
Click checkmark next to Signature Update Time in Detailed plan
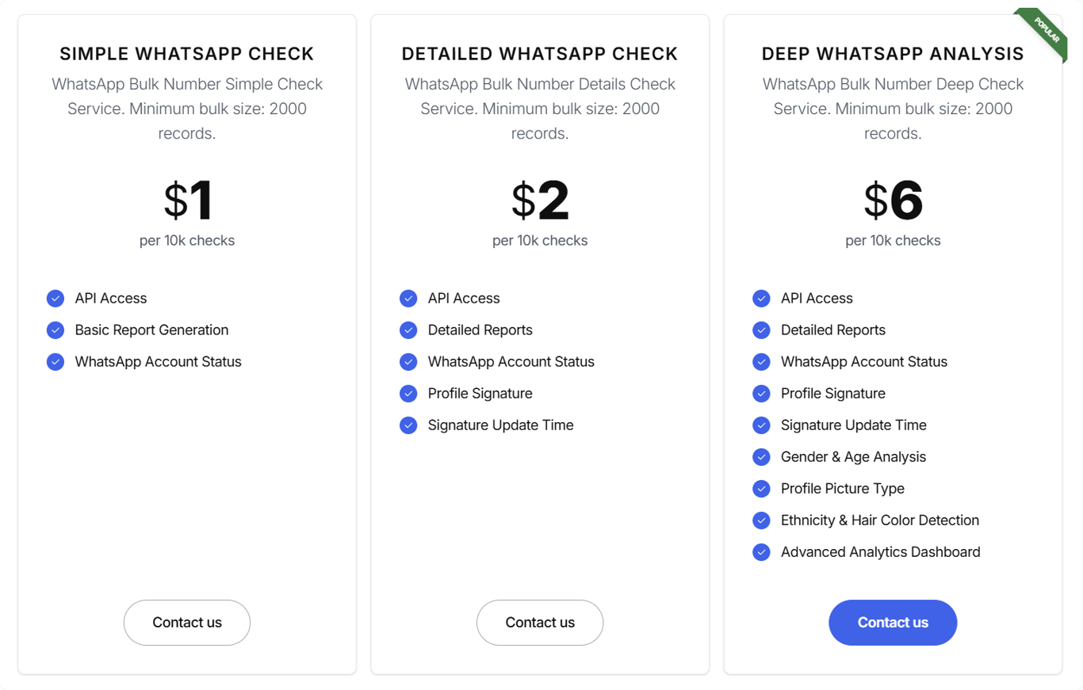click(x=408, y=425)
